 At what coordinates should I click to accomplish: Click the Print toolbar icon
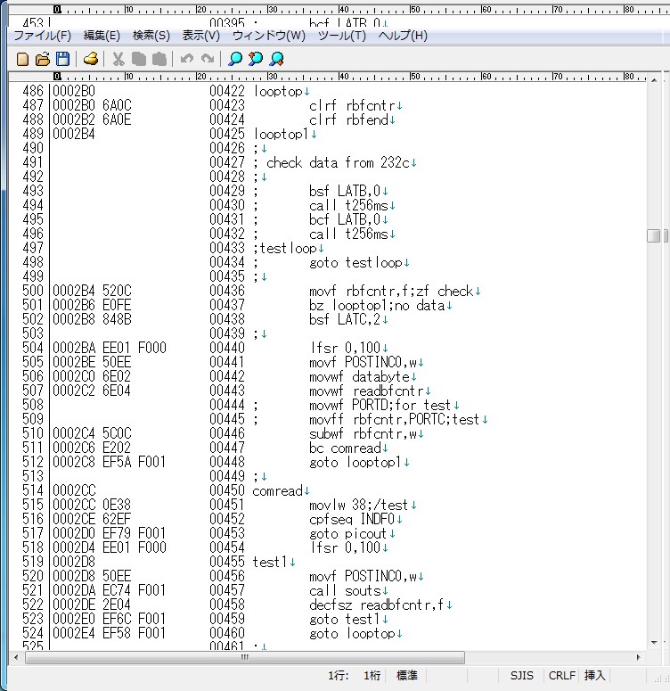click(x=91, y=59)
